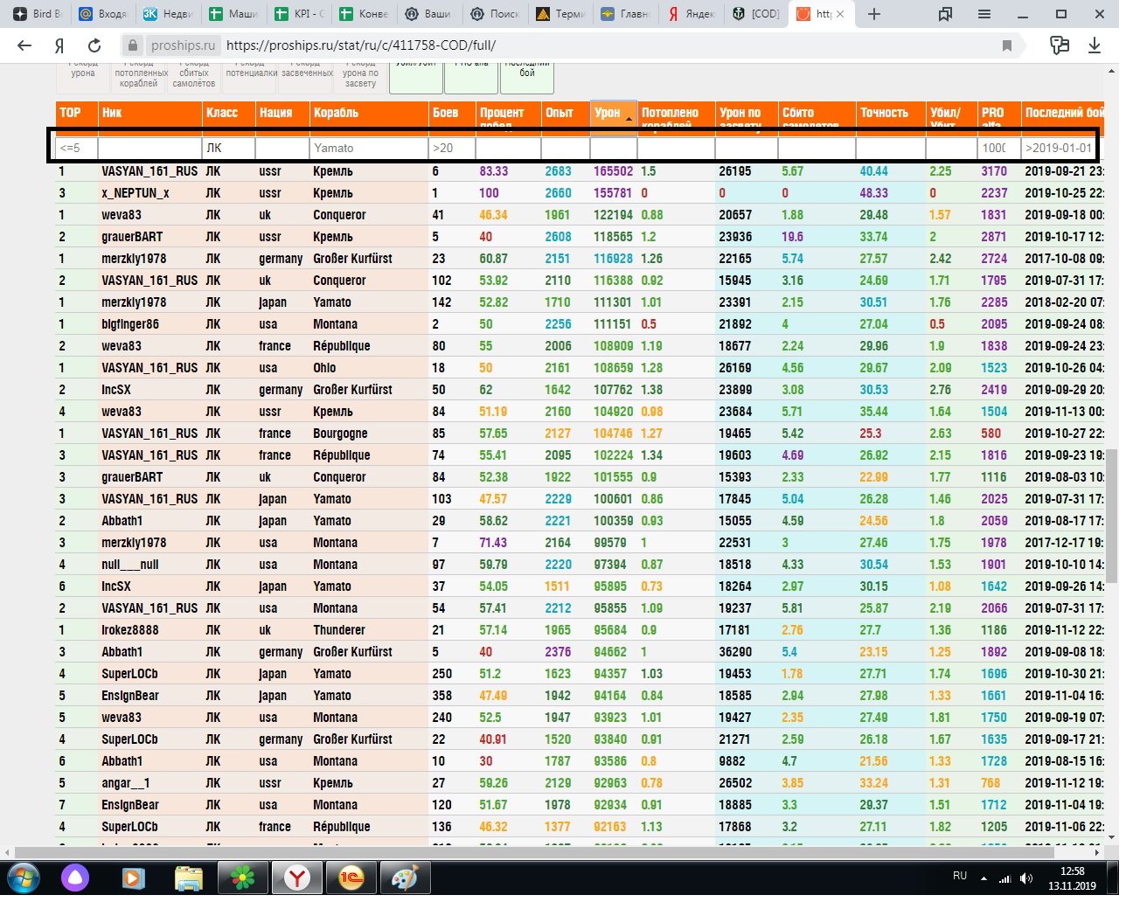
Task: Switch to Yandex Browser in taskbar
Action: pyautogui.click(x=296, y=878)
